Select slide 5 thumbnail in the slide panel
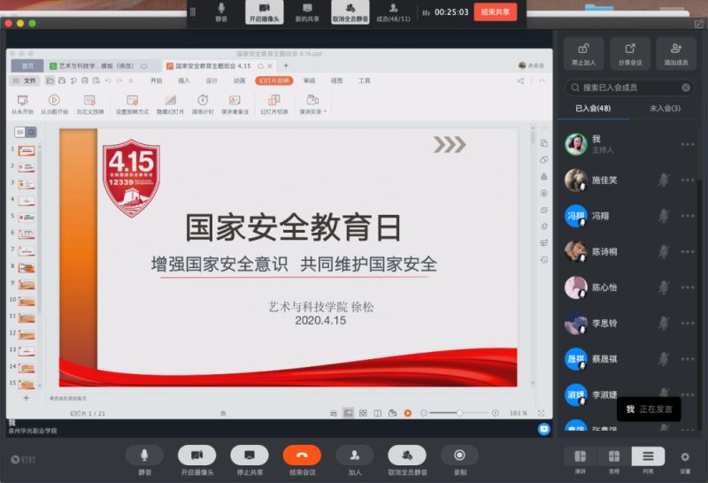Viewport: 708px width, 483px height. pos(27,218)
